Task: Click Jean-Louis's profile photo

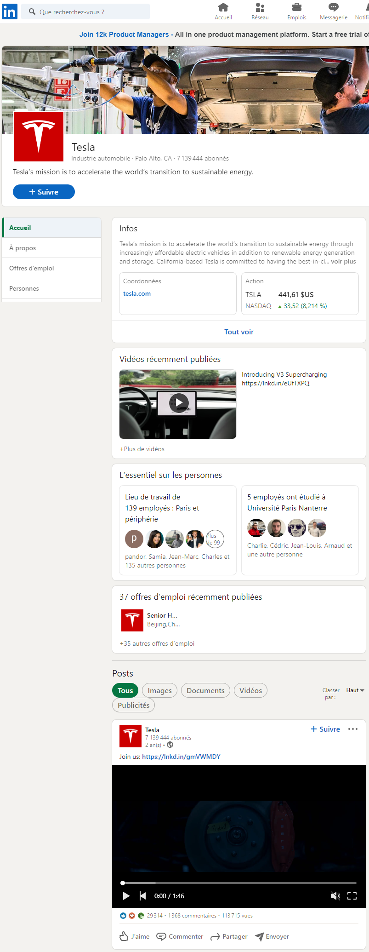Action: [x=297, y=528]
